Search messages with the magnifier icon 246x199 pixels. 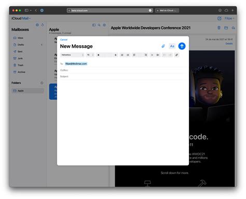pos(99,25)
